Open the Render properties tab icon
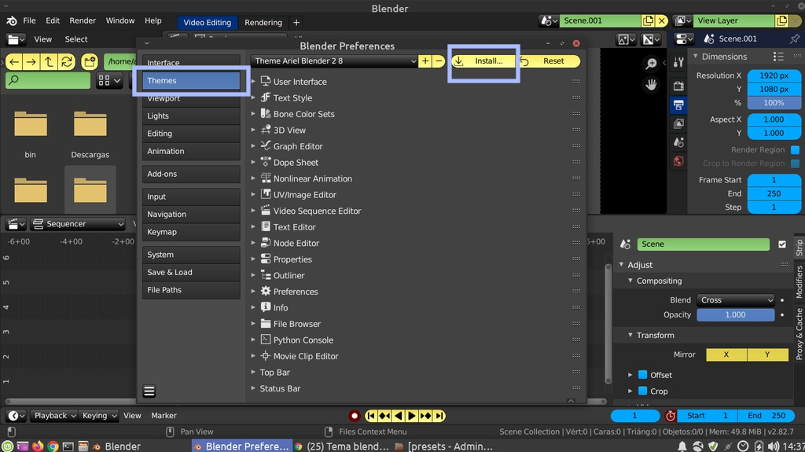The image size is (805, 452). point(678,86)
